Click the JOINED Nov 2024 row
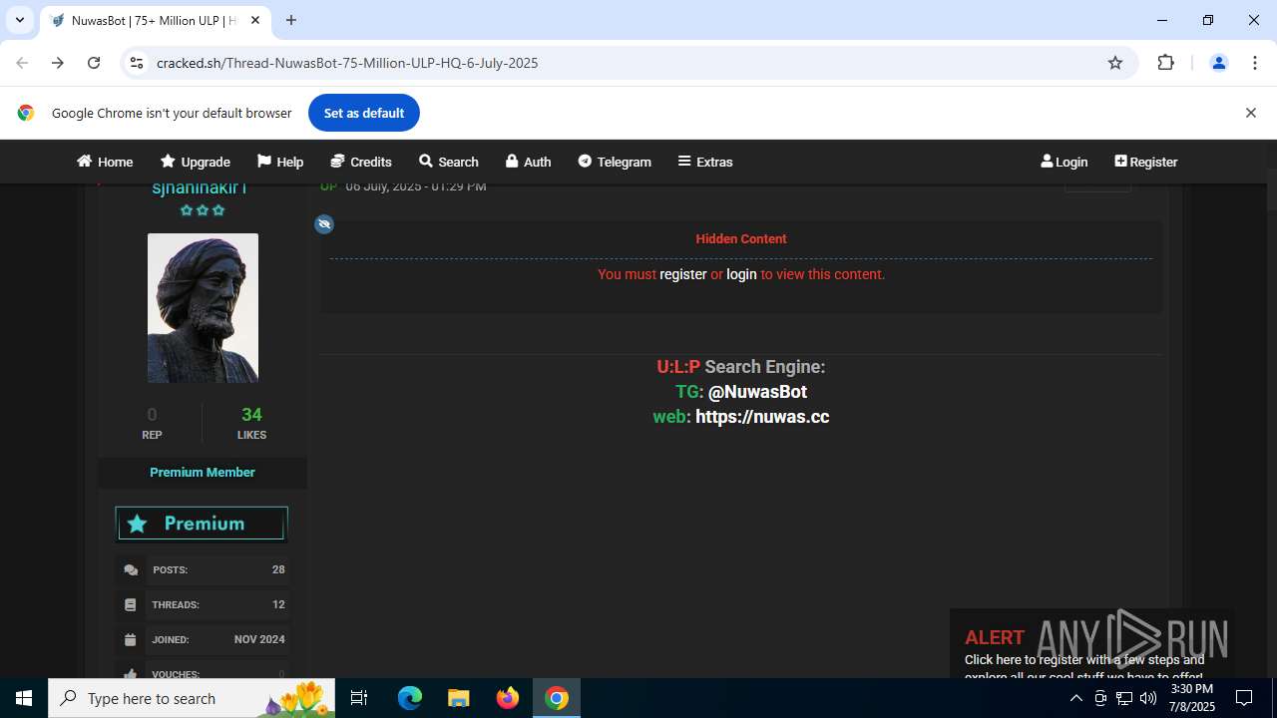This screenshot has height=718, width=1277. click(203, 639)
